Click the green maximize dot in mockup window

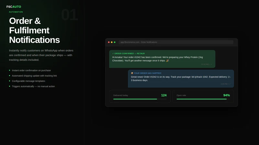(x=115, y=42)
